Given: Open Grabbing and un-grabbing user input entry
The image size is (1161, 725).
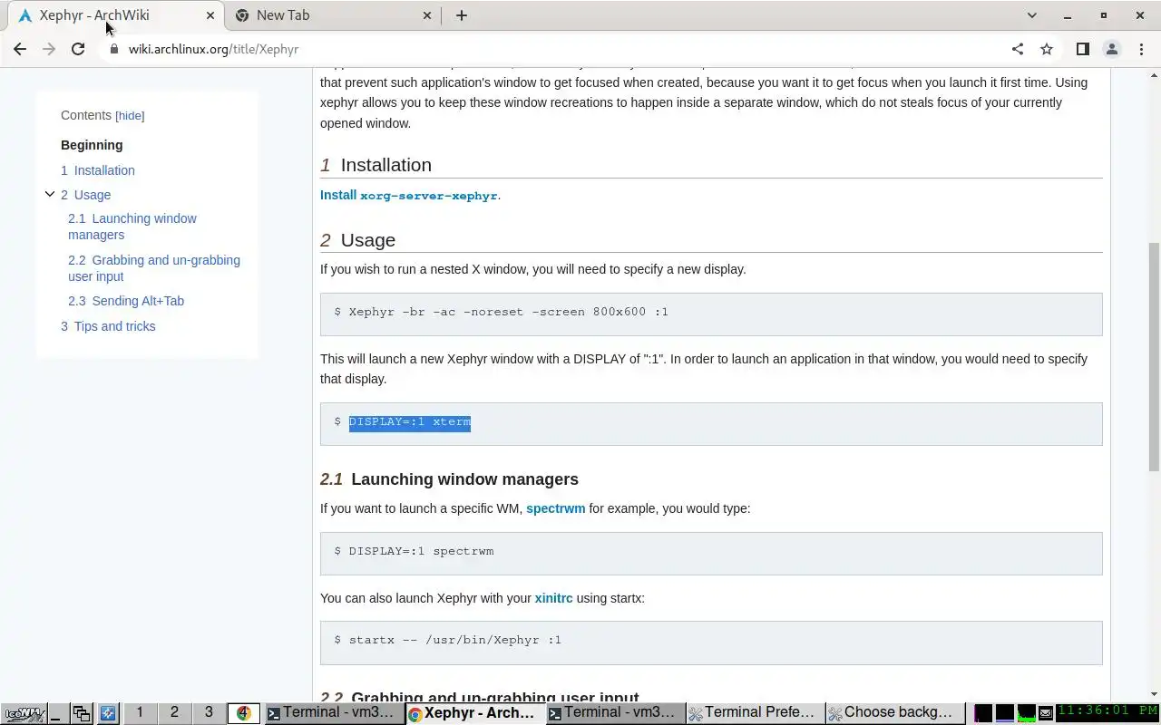Looking at the screenshot, I should (154, 268).
